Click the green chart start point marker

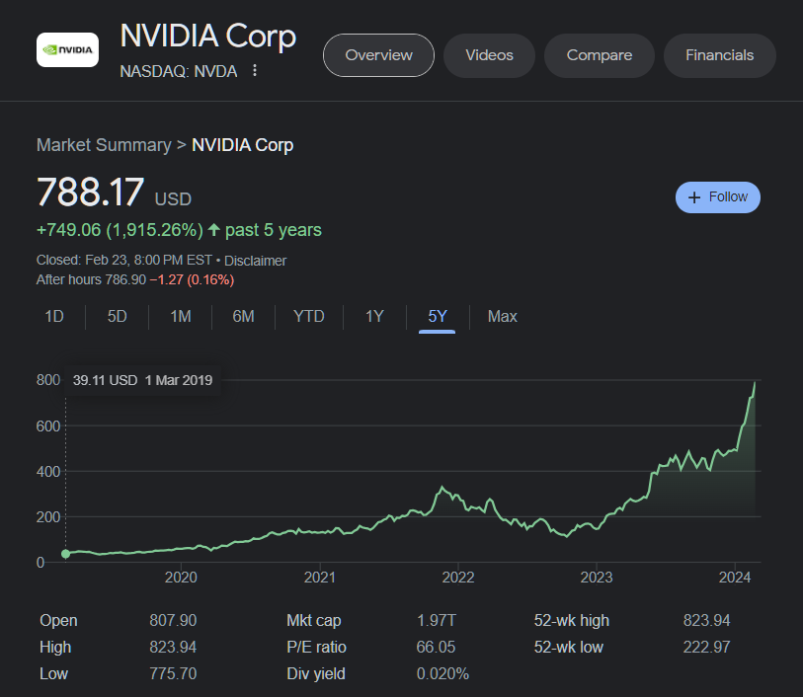pos(65,554)
